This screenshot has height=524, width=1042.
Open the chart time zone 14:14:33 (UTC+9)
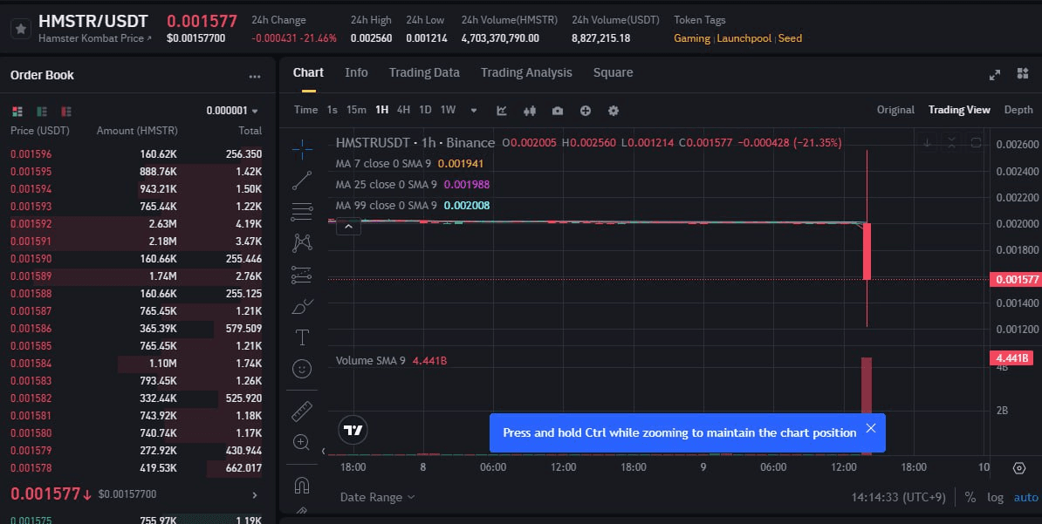[899, 498]
